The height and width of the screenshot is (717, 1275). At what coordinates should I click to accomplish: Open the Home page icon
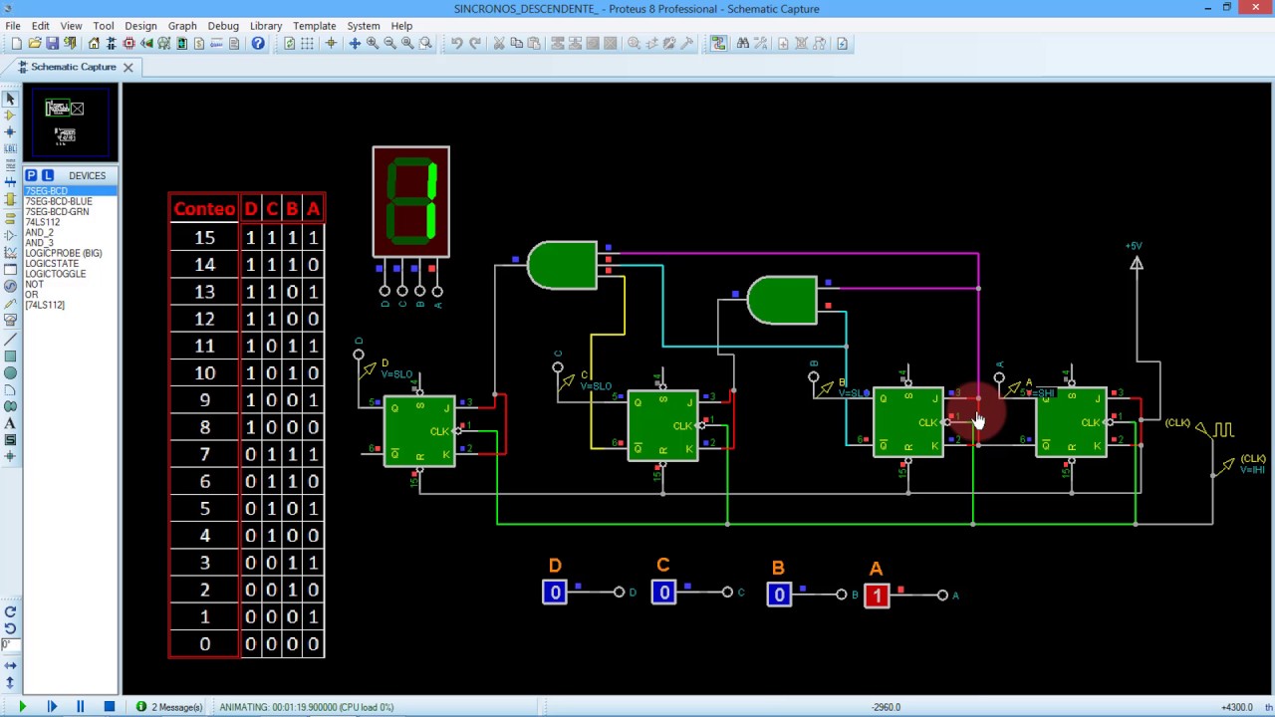pos(94,44)
